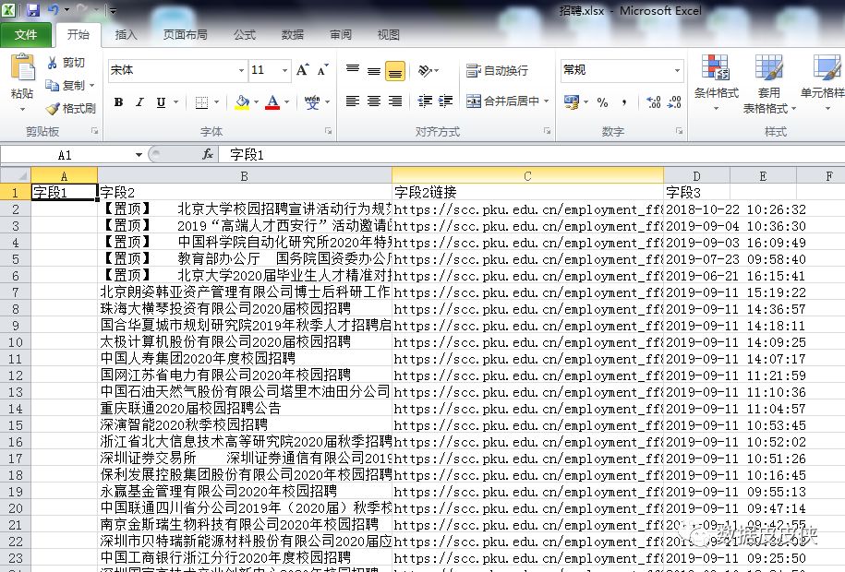Click the red Font Color A

pos(272,101)
